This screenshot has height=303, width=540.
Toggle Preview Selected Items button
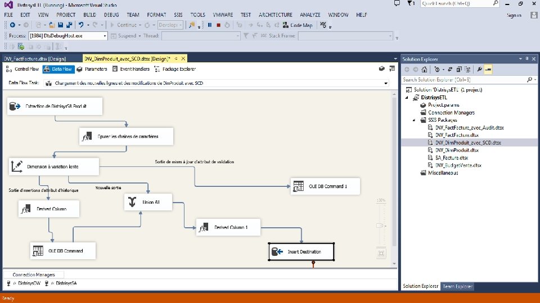488,70
